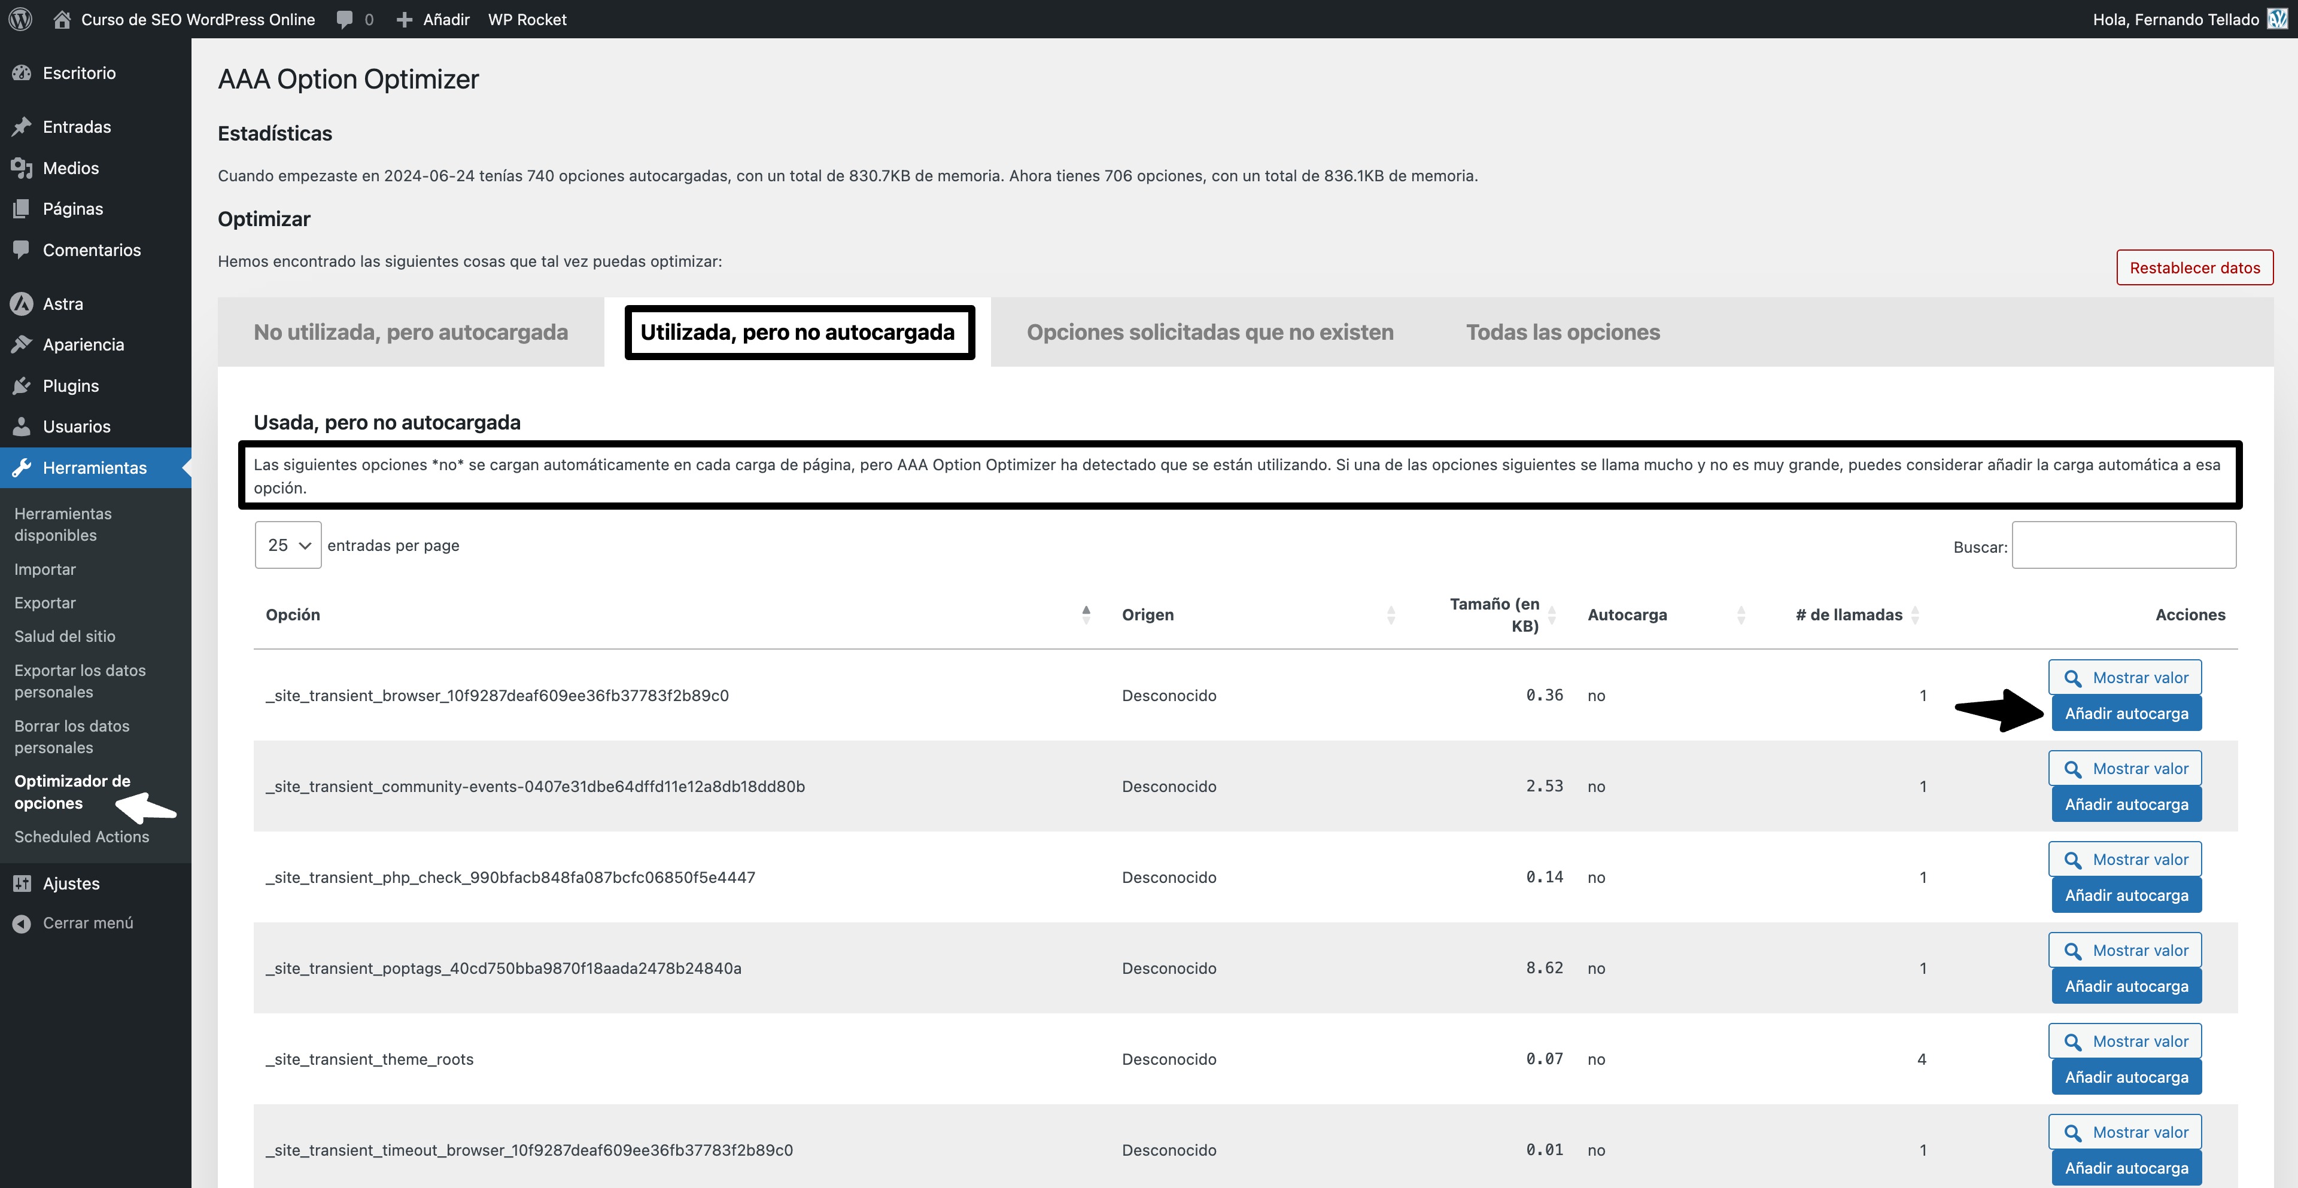Screen dimensions: 2298x1188
Task: Select Opciones solicitadas que no existen tab
Action: click(x=1209, y=332)
